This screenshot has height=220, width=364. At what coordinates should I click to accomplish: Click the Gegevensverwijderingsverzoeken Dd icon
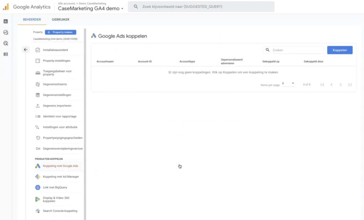click(x=38, y=148)
